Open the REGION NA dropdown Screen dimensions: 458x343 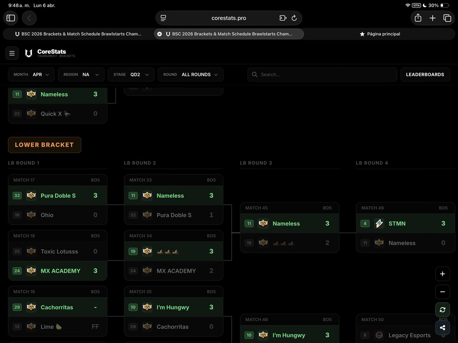[81, 75]
